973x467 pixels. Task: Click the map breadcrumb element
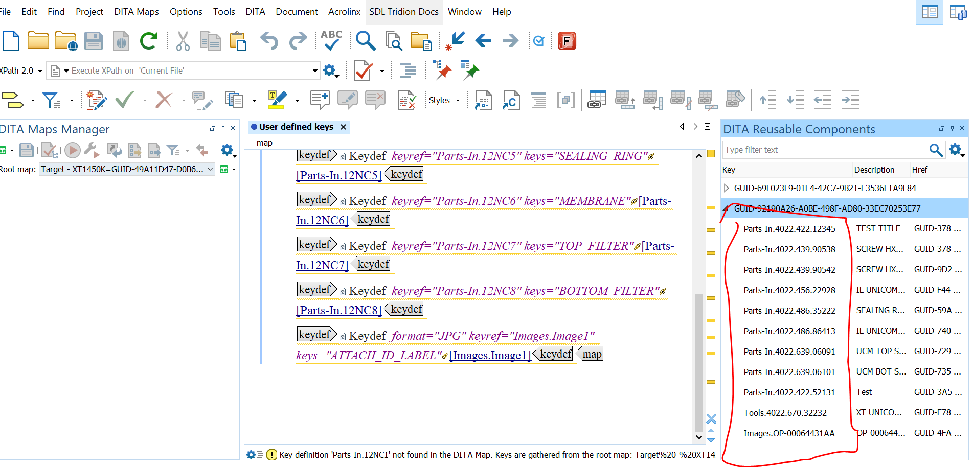tap(264, 143)
